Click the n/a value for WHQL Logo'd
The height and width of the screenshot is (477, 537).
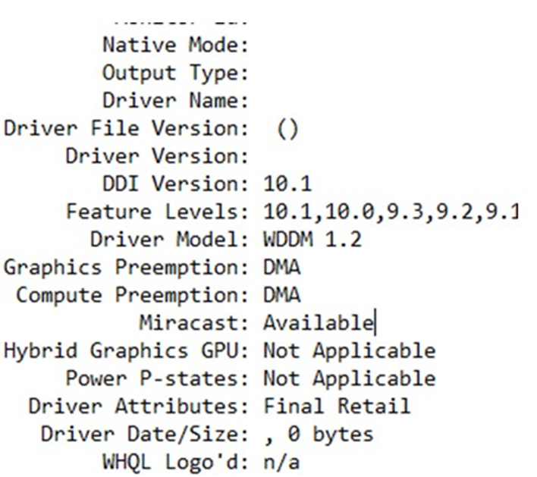[x=282, y=462]
